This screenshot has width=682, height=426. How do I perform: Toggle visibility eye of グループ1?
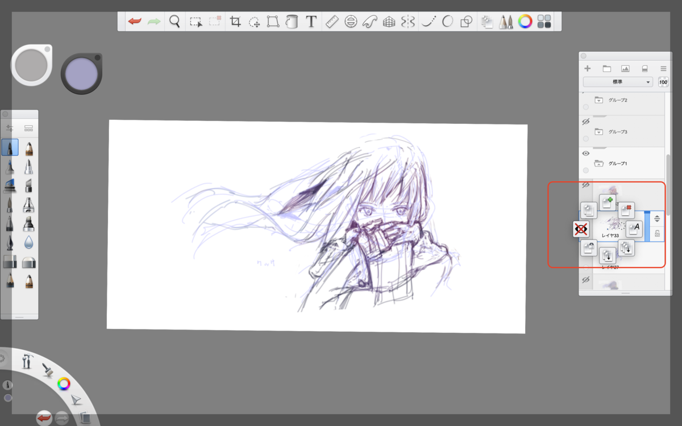point(586,153)
